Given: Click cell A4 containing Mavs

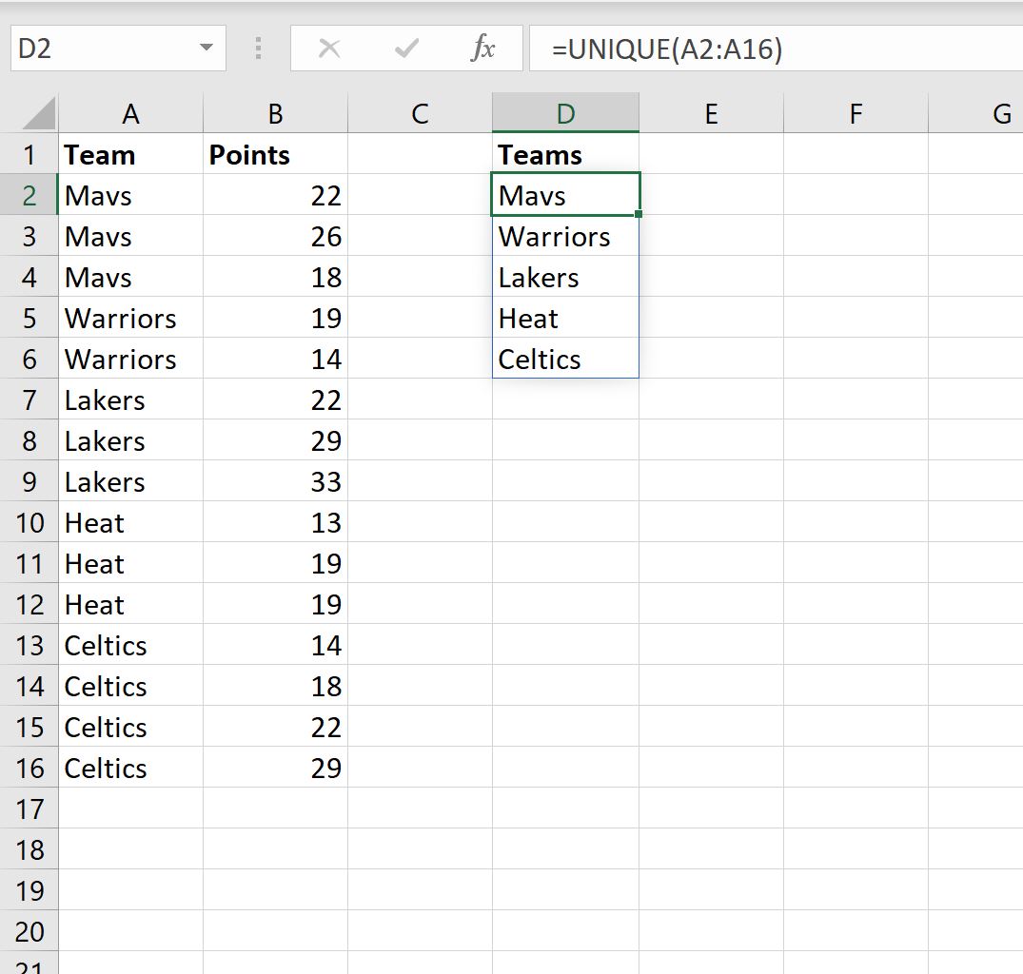Looking at the screenshot, I should [x=130, y=277].
